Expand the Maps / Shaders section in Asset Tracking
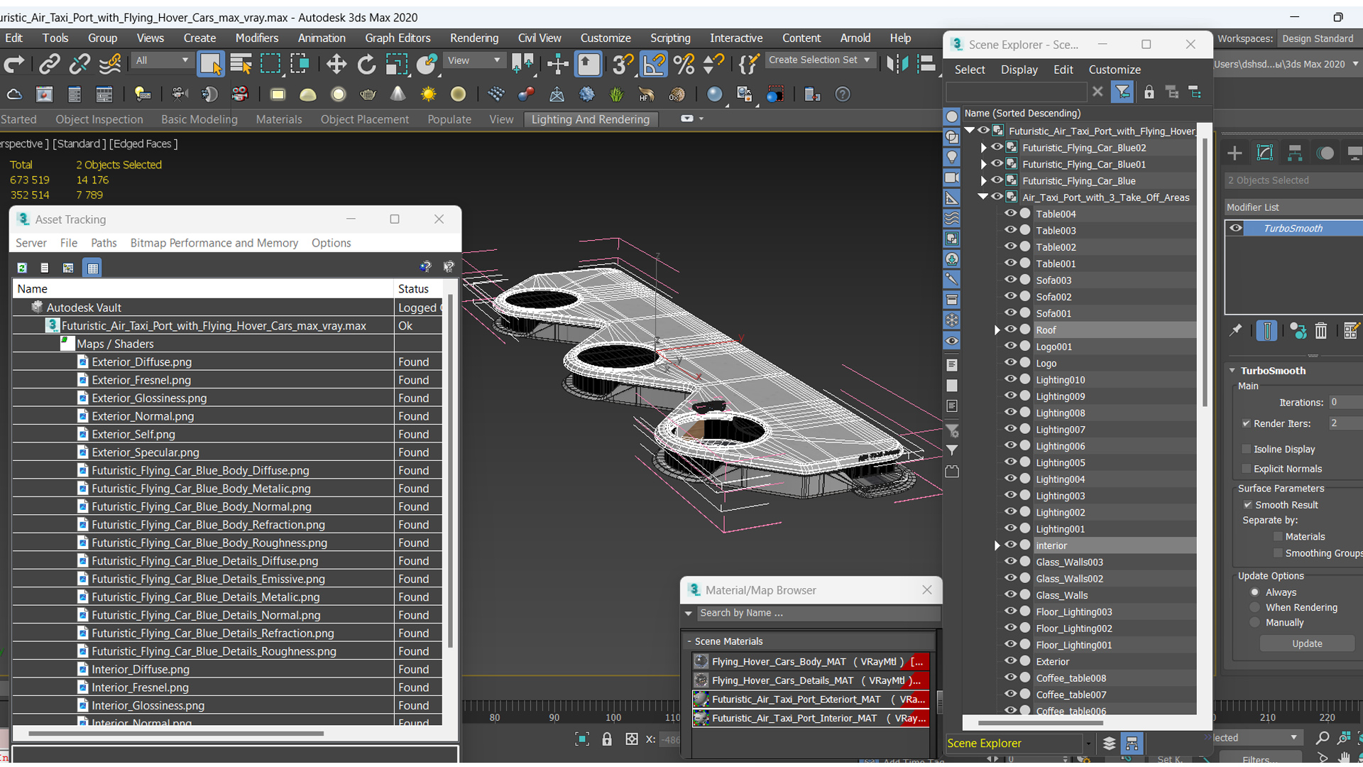Screen dimensions: 1363x767 [67, 343]
